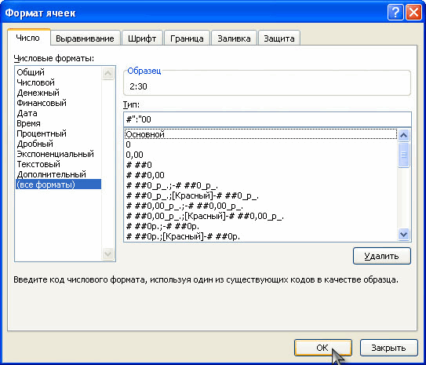This screenshot has width=426, height=365.
Task: Click the Числовые форматы list down arrow
Action: 107,254
